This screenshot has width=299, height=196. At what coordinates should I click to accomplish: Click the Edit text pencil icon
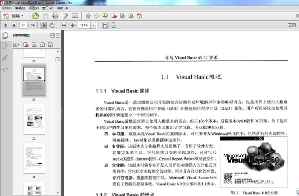tap(65, 16)
